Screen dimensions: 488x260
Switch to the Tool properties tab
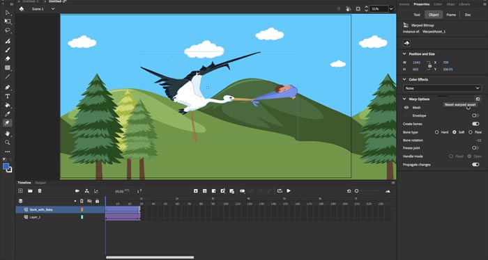click(417, 15)
